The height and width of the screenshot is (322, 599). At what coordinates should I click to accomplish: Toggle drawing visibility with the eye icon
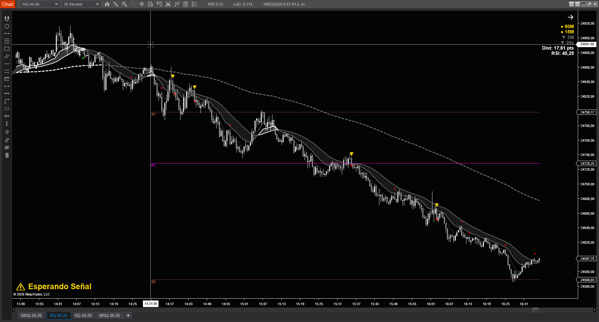pos(7,148)
